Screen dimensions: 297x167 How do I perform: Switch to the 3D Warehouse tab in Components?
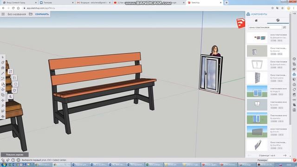pyautogui.click(x=278, y=20)
